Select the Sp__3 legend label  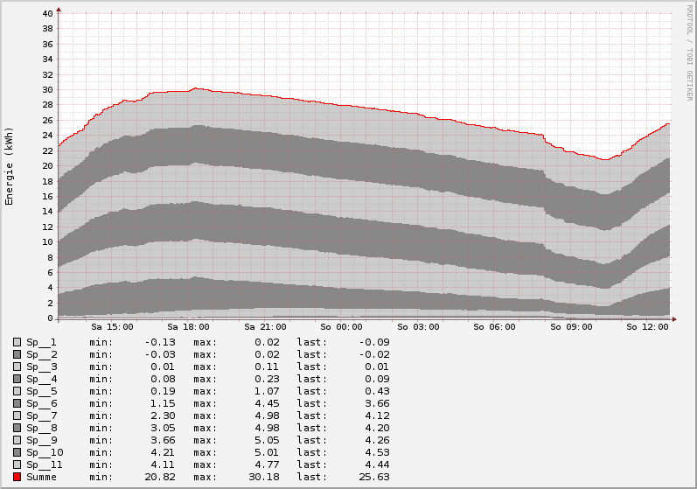[41, 367]
